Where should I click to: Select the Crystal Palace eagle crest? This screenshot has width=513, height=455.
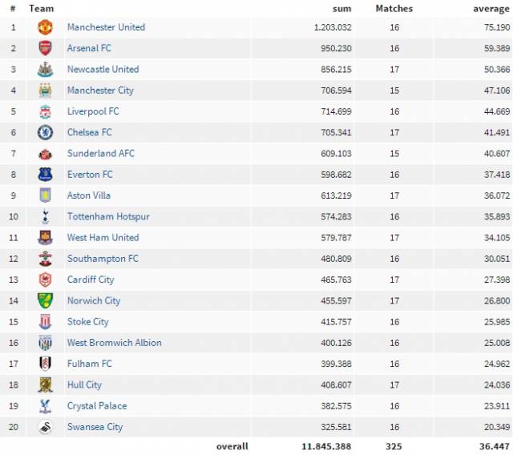pos(45,406)
